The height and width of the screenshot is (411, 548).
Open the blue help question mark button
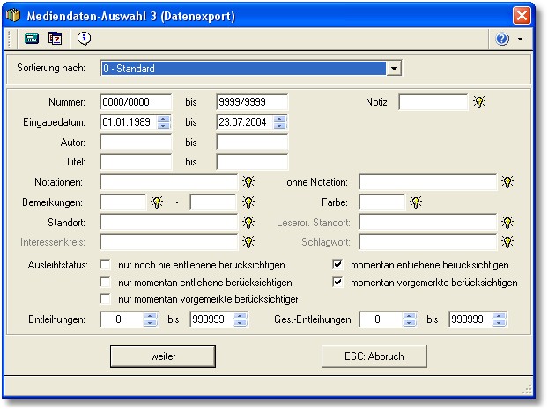(502, 40)
